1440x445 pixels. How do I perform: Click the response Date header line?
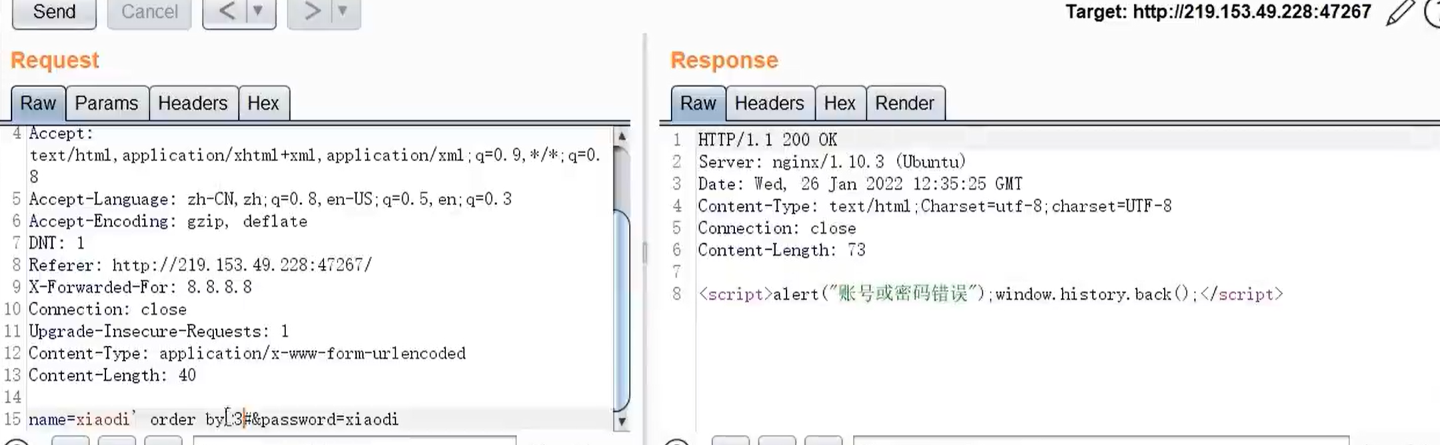click(x=860, y=184)
